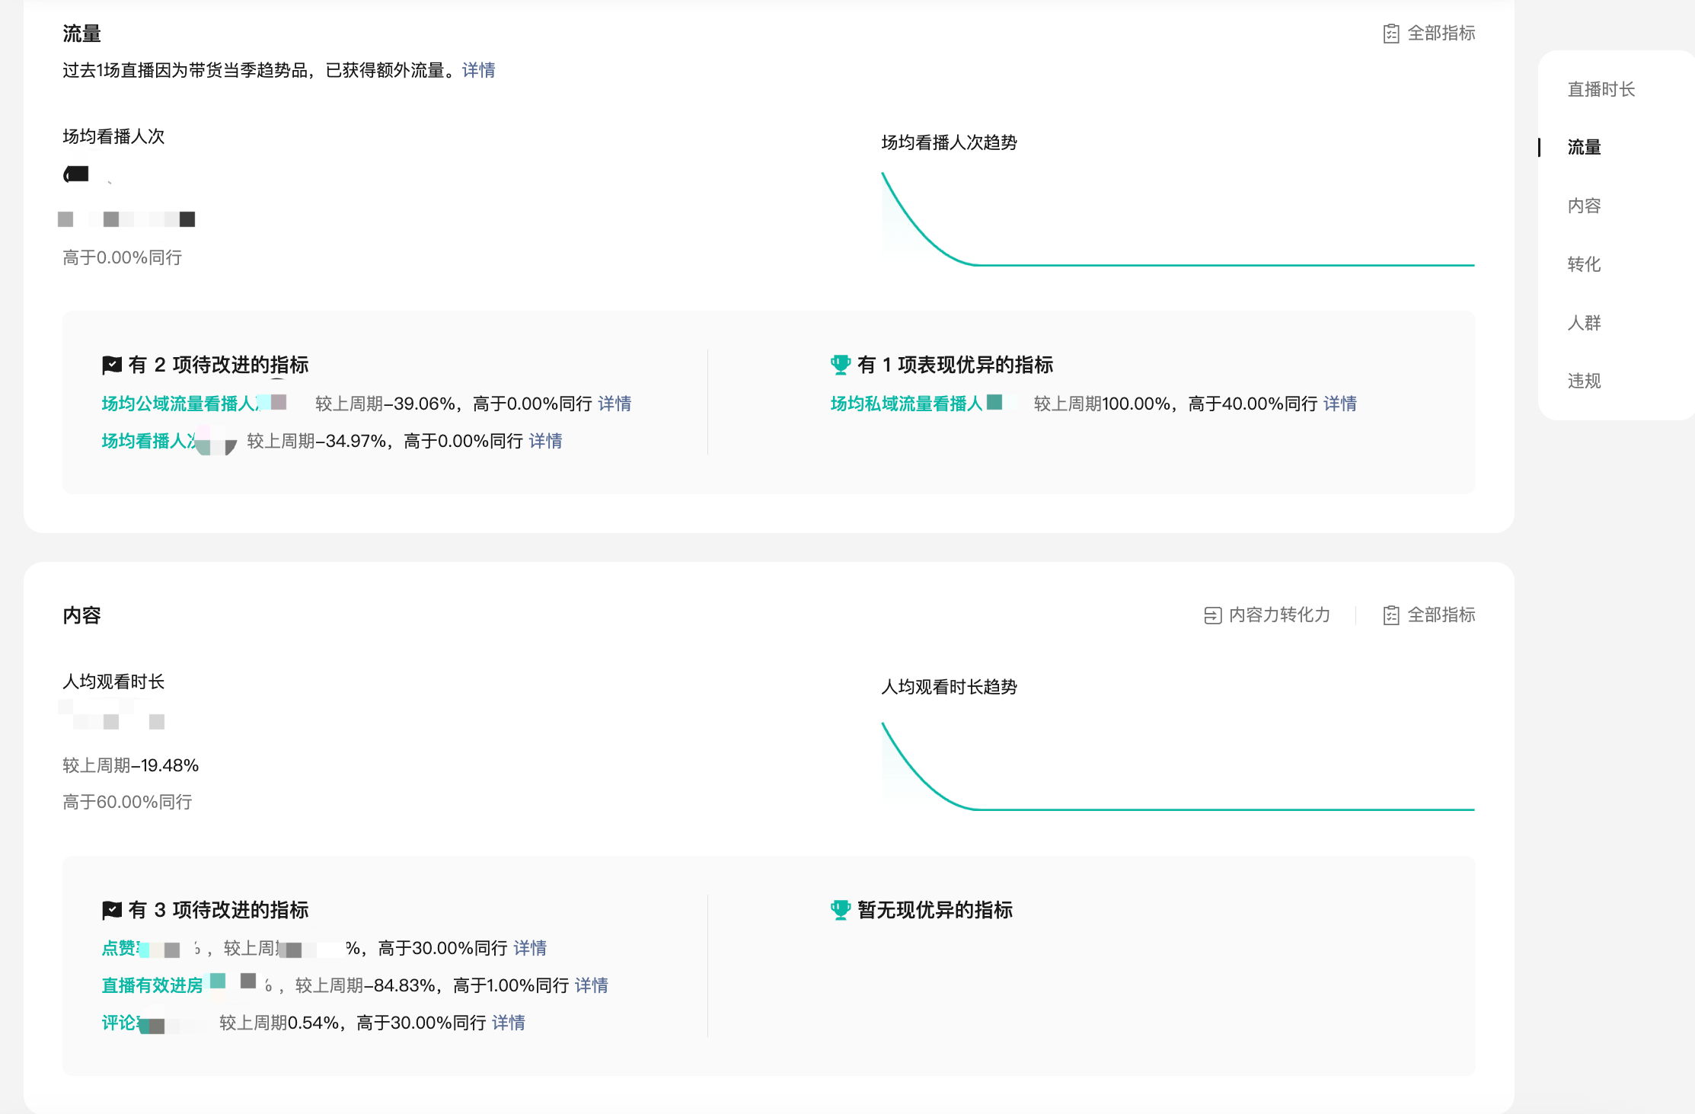Click trophy icon beside 暂无现优异的指标
Image resolution: width=1695 pixels, height=1114 pixels.
[840, 910]
